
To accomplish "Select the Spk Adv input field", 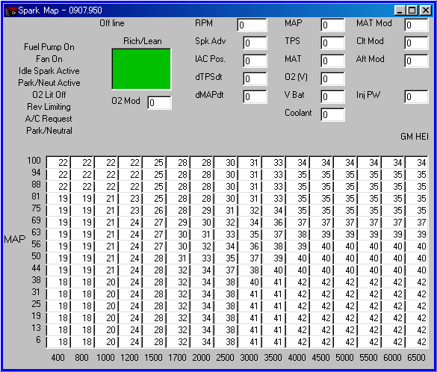I will click(255, 43).
